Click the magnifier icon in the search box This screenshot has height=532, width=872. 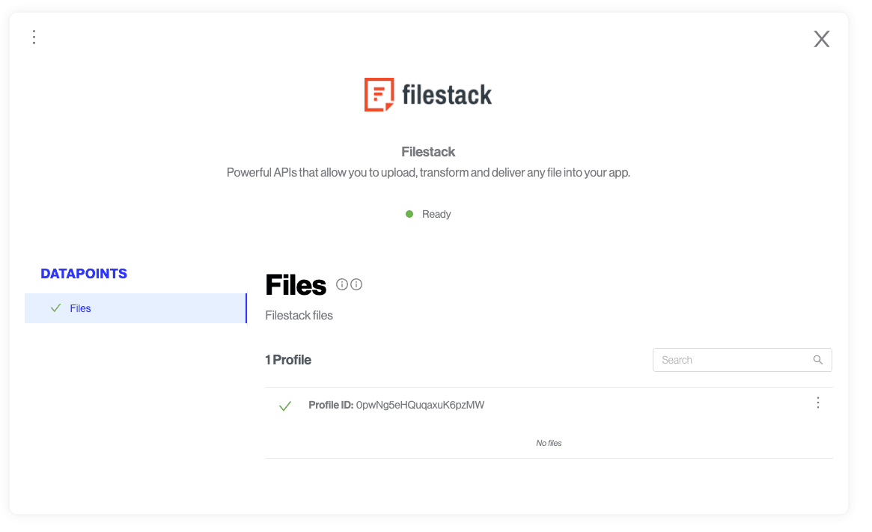click(818, 360)
